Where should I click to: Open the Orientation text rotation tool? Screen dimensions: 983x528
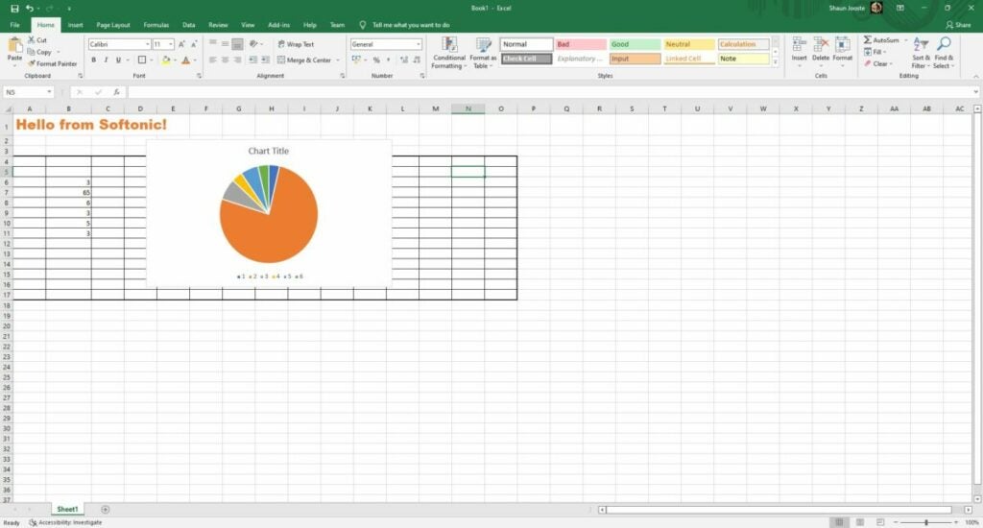[253, 44]
